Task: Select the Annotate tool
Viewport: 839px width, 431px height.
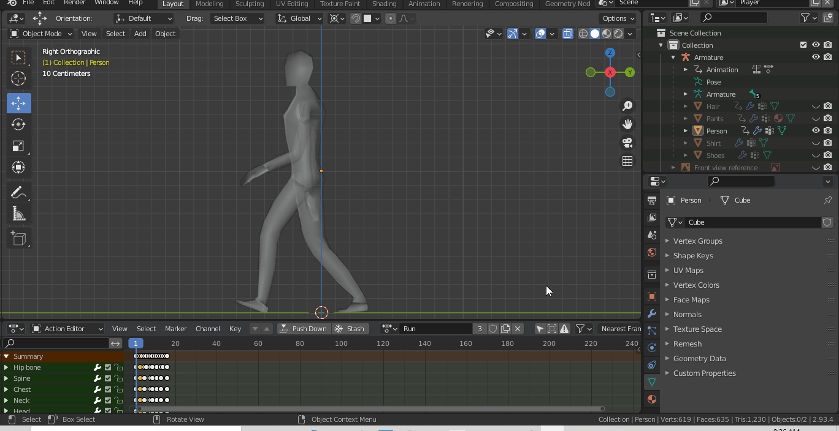Action: [18, 192]
